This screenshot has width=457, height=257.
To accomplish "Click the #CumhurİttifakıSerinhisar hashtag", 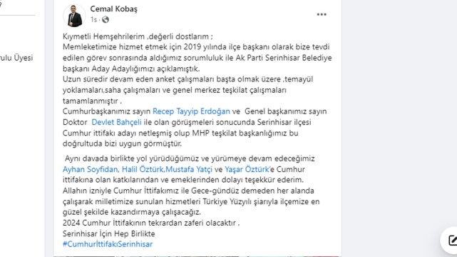I will coord(108,244).
